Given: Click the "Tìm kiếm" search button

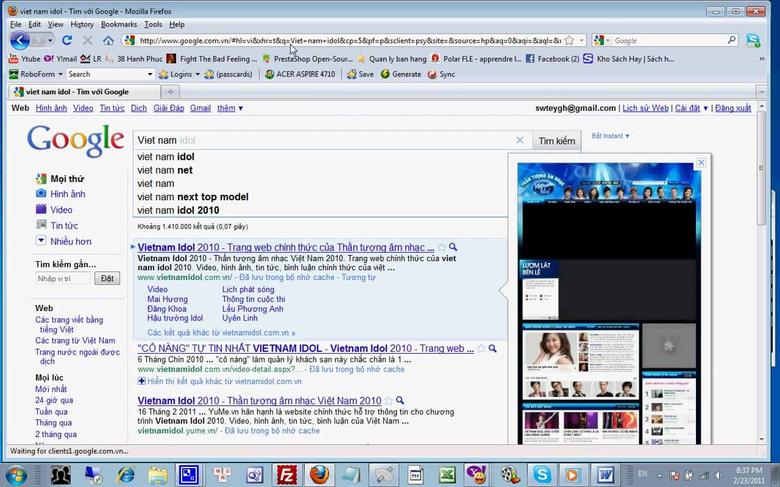Looking at the screenshot, I should coord(557,141).
